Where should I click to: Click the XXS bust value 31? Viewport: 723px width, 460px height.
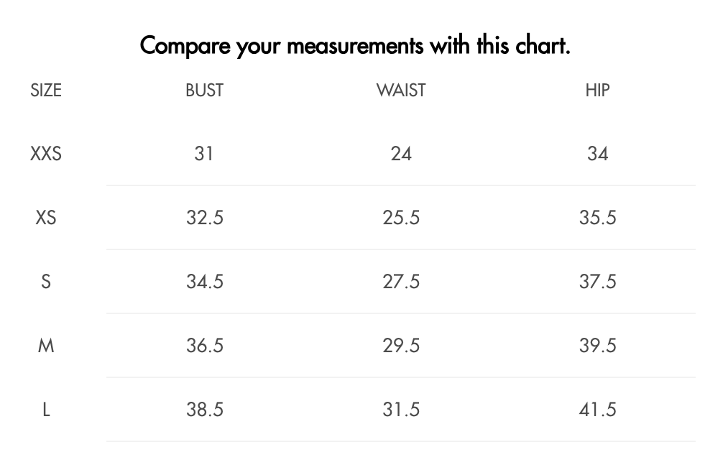click(204, 154)
